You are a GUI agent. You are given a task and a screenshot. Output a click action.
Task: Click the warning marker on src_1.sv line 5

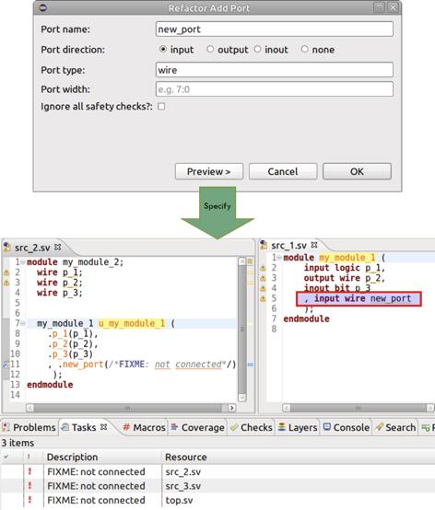(x=263, y=298)
